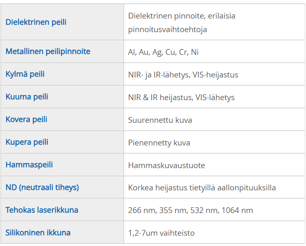Click the Kupera peili link
Image resolution: width=306 pixels, height=246 pixels.
point(27,142)
